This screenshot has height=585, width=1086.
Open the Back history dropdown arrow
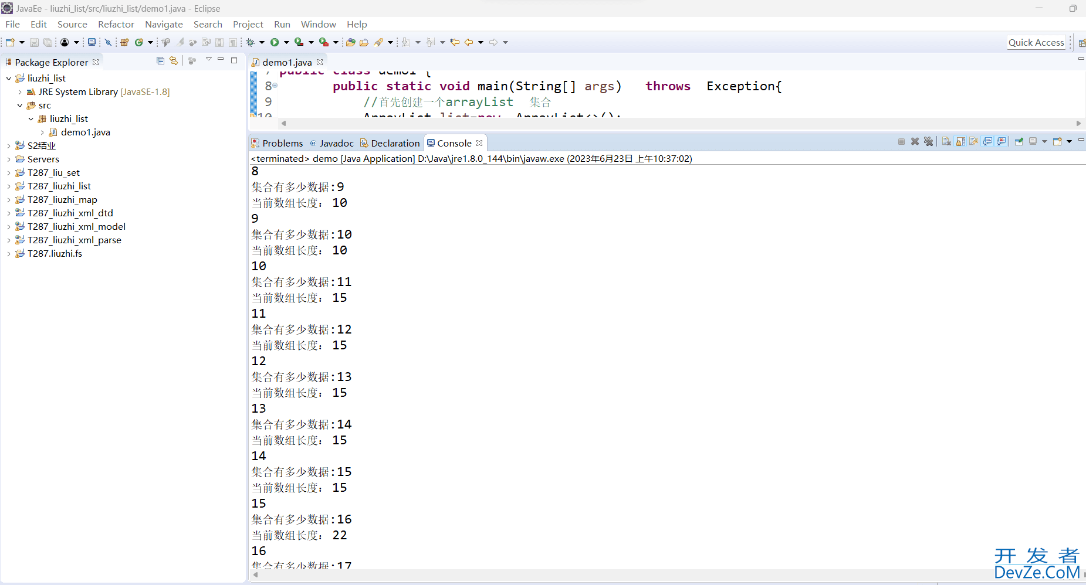(x=481, y=42)
